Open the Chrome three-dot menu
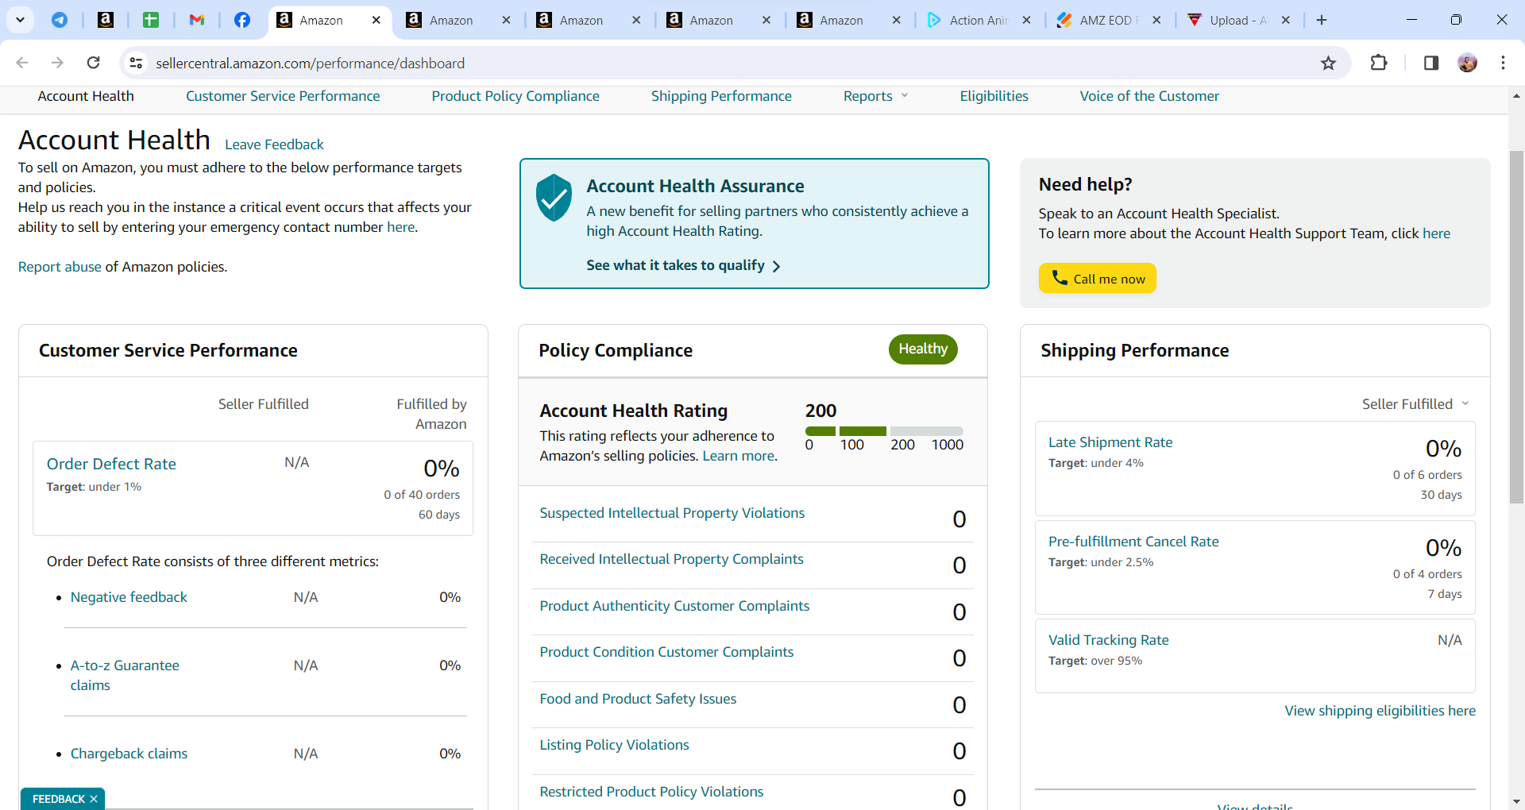Screen dimensions: 1525x810 click(x=1503, y=63)
